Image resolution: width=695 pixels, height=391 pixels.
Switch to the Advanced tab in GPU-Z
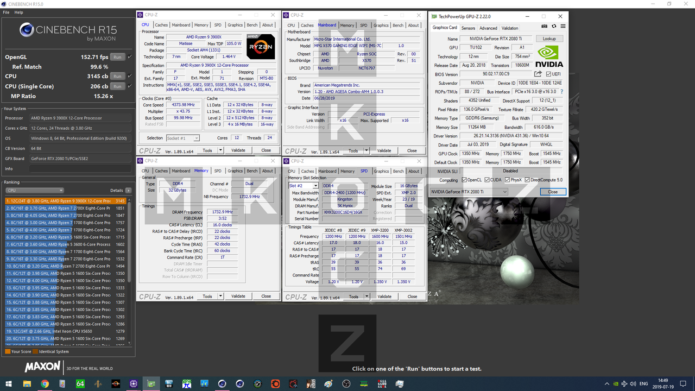click(488, 28)
